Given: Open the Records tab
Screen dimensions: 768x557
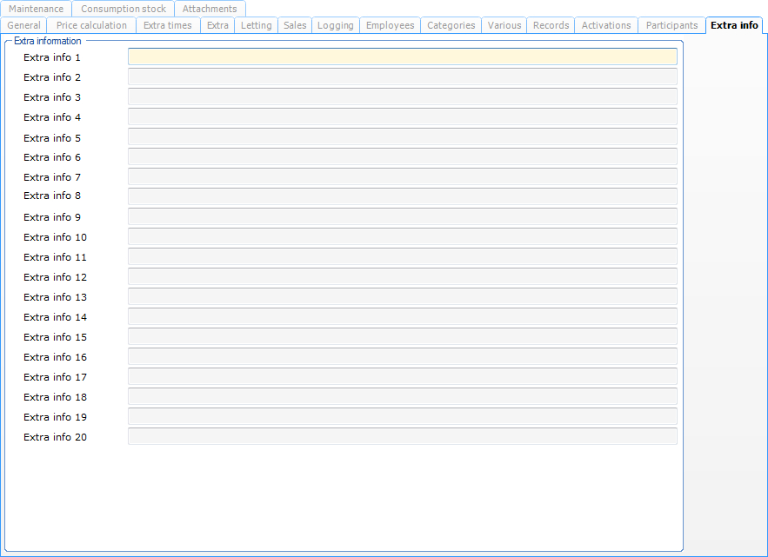Looking at the screenshot, I should pos(551,25).
